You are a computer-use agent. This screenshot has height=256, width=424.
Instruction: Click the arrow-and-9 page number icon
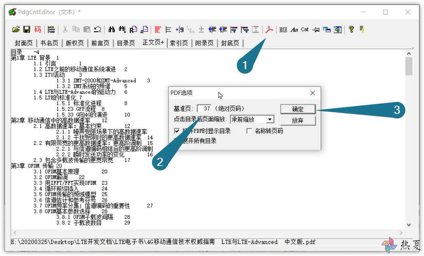coord(179,29)
